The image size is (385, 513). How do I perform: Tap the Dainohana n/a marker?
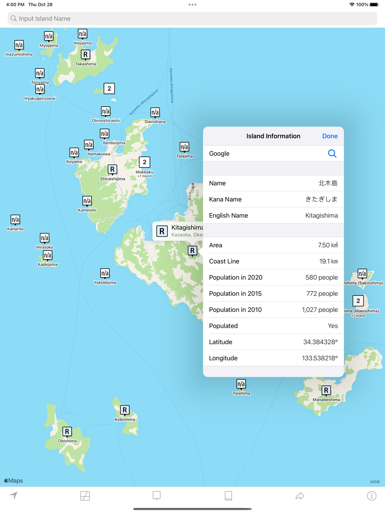(155, 113)
